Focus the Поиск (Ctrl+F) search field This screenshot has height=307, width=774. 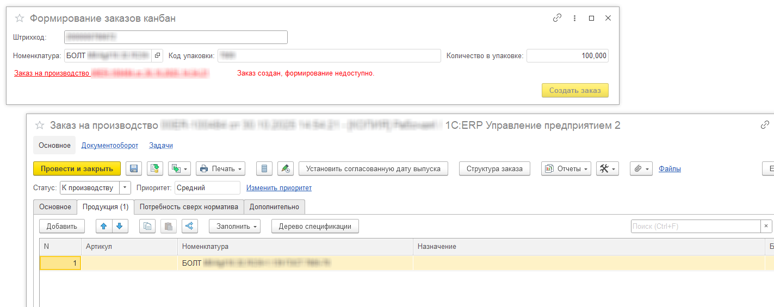pos(695,226)
